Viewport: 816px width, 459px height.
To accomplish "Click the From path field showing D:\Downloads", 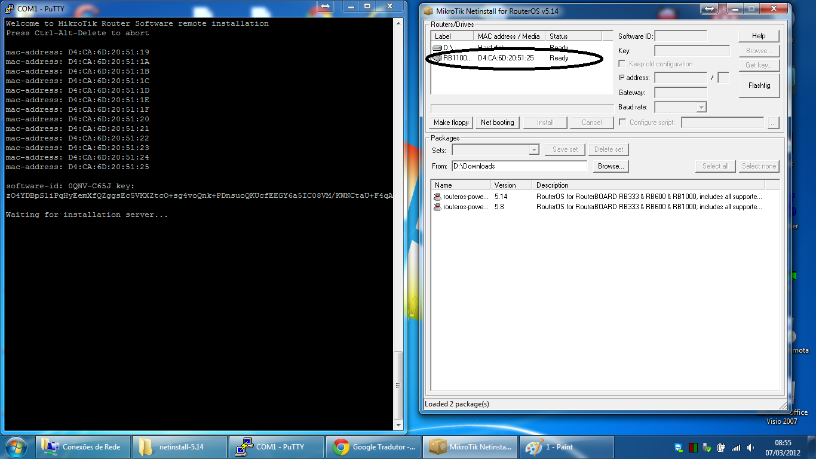I will click(519, 166).
